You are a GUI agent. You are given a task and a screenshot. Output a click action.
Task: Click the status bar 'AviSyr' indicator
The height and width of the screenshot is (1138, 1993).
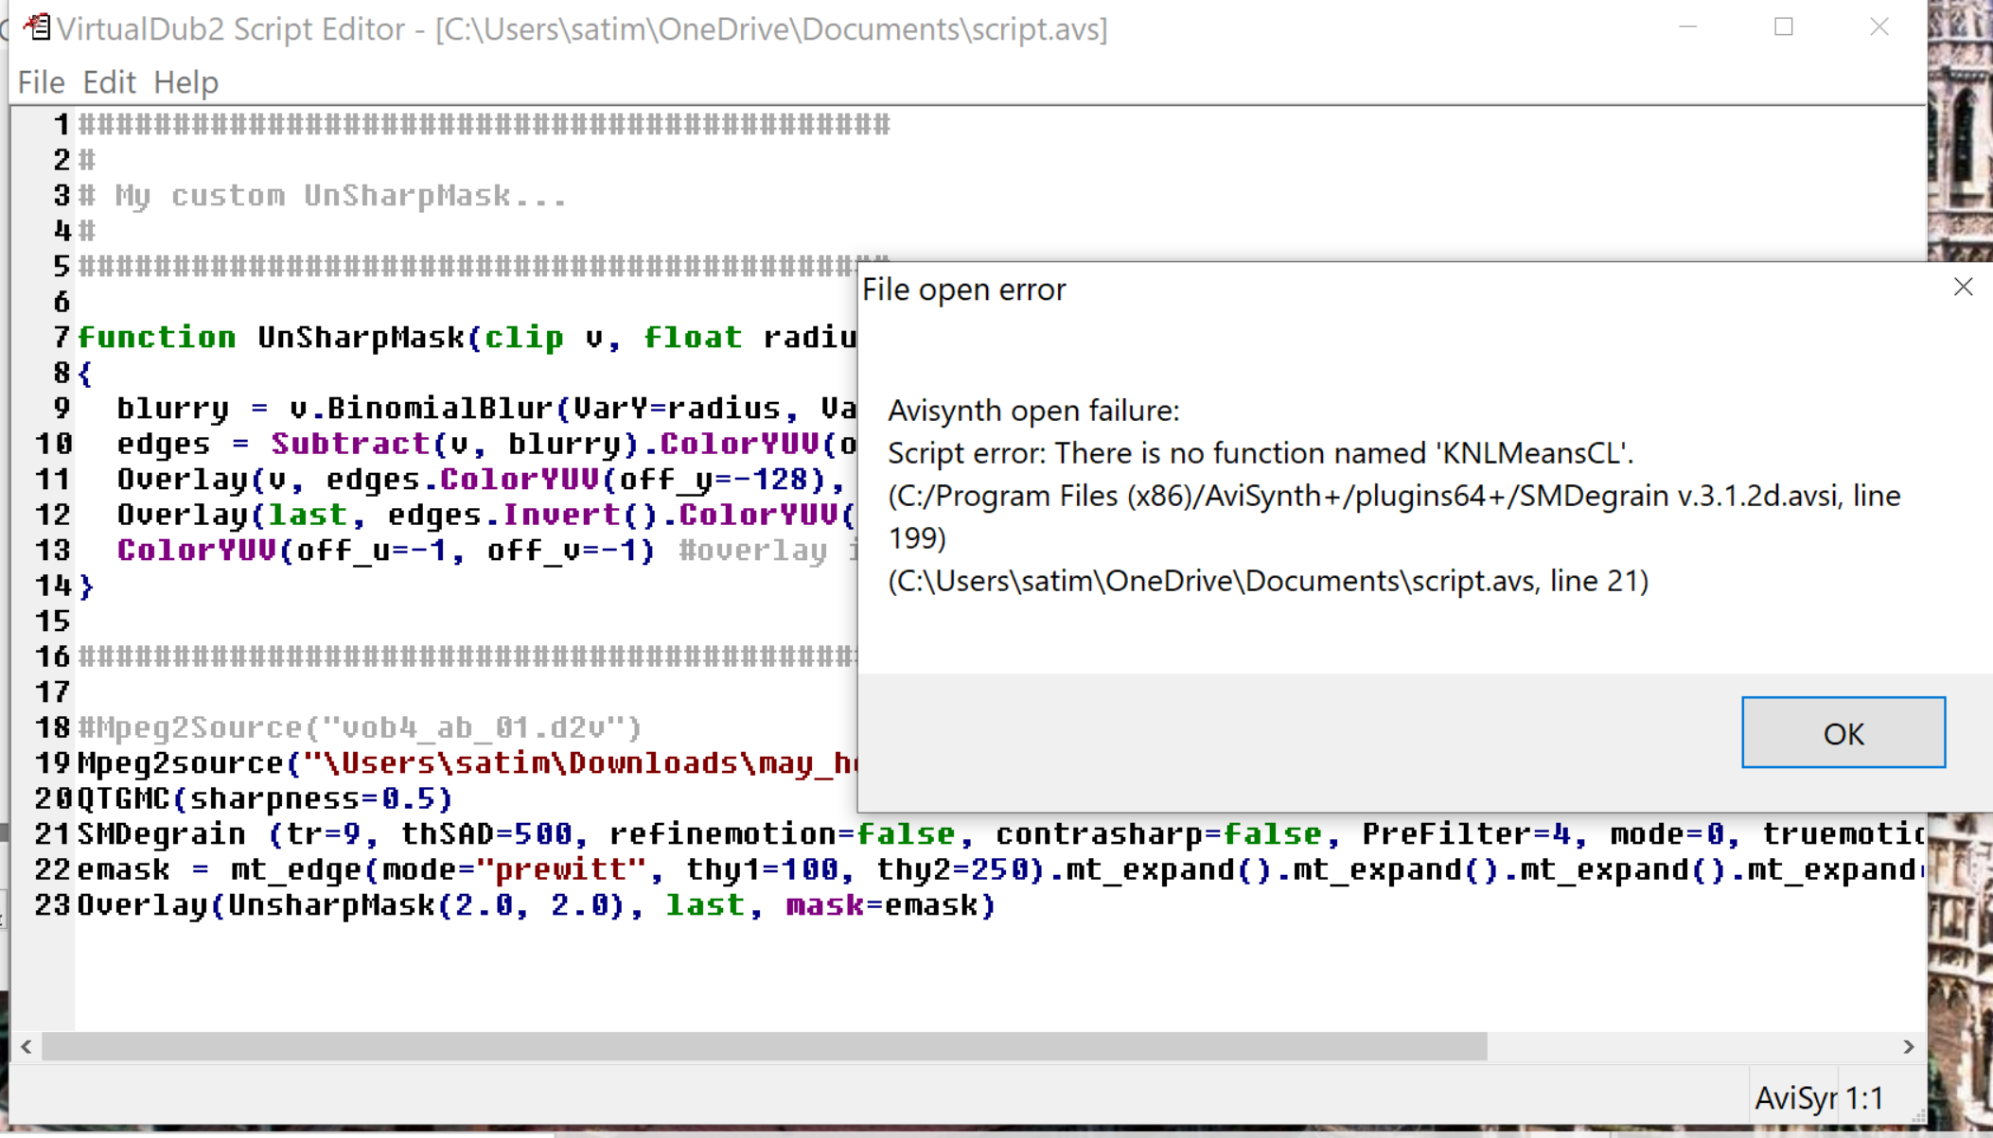1795,1098
